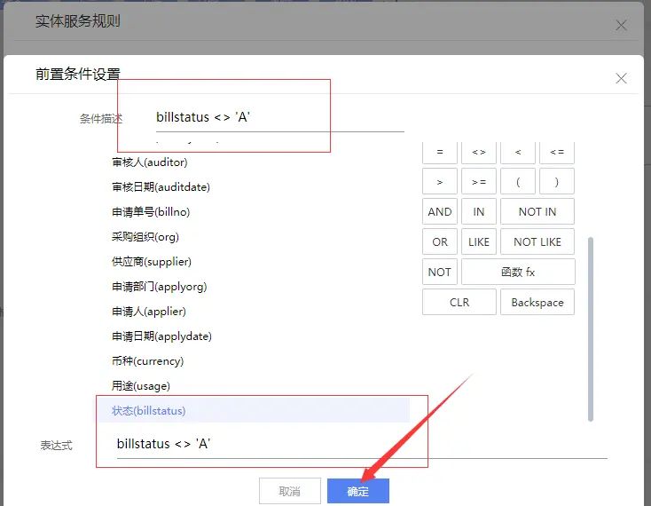Cancel with the 取消 button
This screenshot has height=506, width=651.
(290, 491)
